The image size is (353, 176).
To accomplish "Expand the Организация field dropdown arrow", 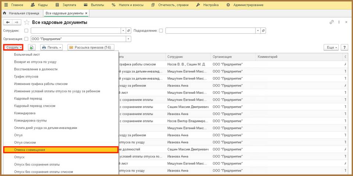I will 129,39.
